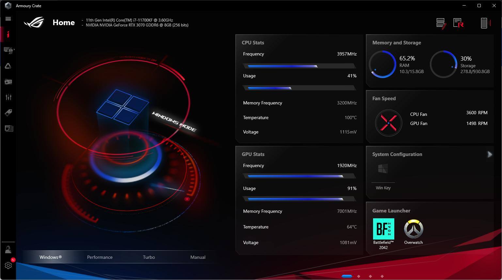Open the Device sidebar icon
Screen dimensions: 502x280
(x=8, y=50)
